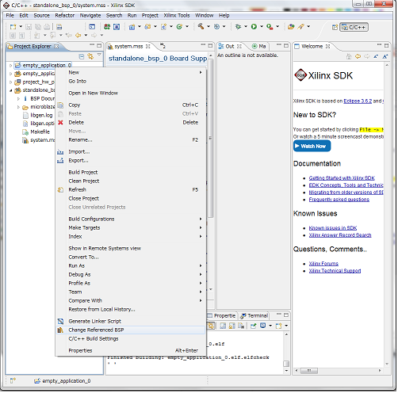Click the Back navigation arrow icon
Screen dimensions: 398x393
pos(78,35)
